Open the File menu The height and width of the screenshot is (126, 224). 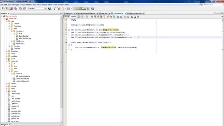(x=2, y=5)
